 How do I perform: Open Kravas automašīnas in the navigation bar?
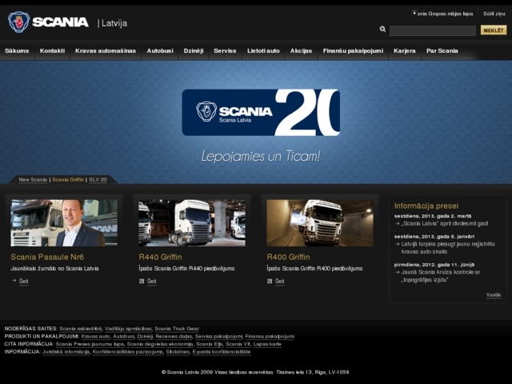click(x=106, y=50)
